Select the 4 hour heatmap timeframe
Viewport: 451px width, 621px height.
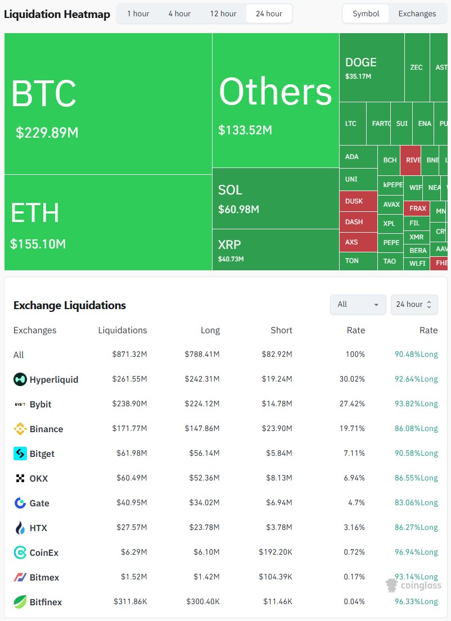pos(179,13)
